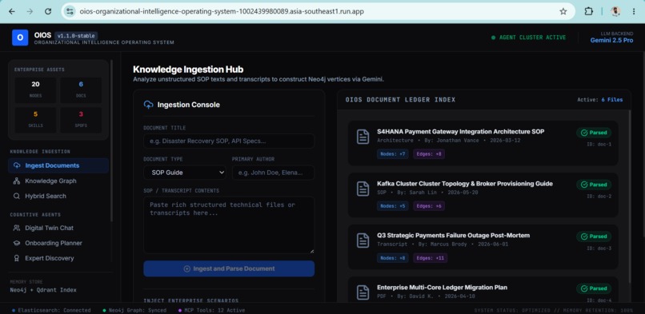Click the Digital Twin Chat people icon
The width and height of the screenshot is (645, 314).
[17, 228]
